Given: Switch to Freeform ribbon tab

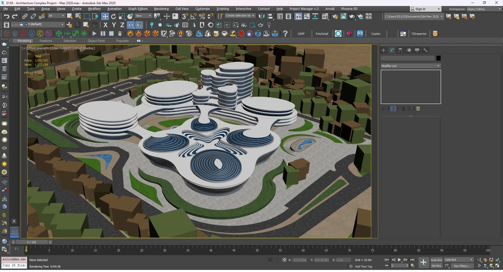Looking at the screenshot, I should 46,41.
